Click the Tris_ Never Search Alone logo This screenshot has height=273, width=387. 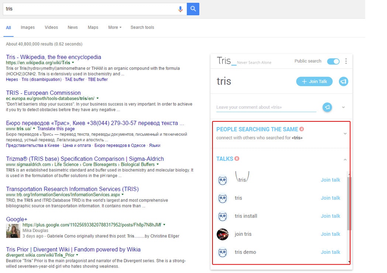[x=244, y=61]
